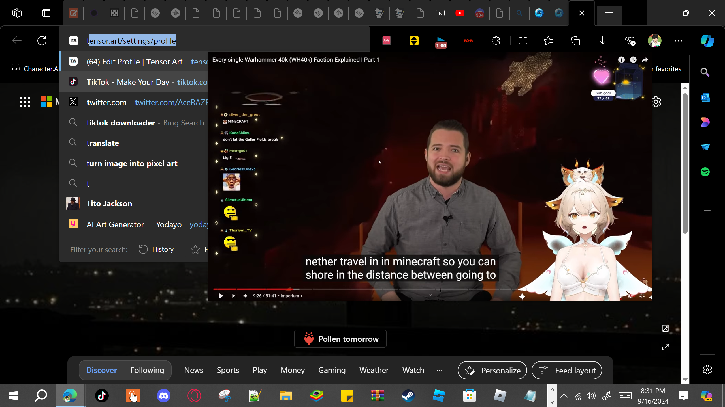Share the video with arrow icon

[x=645, y=60]
